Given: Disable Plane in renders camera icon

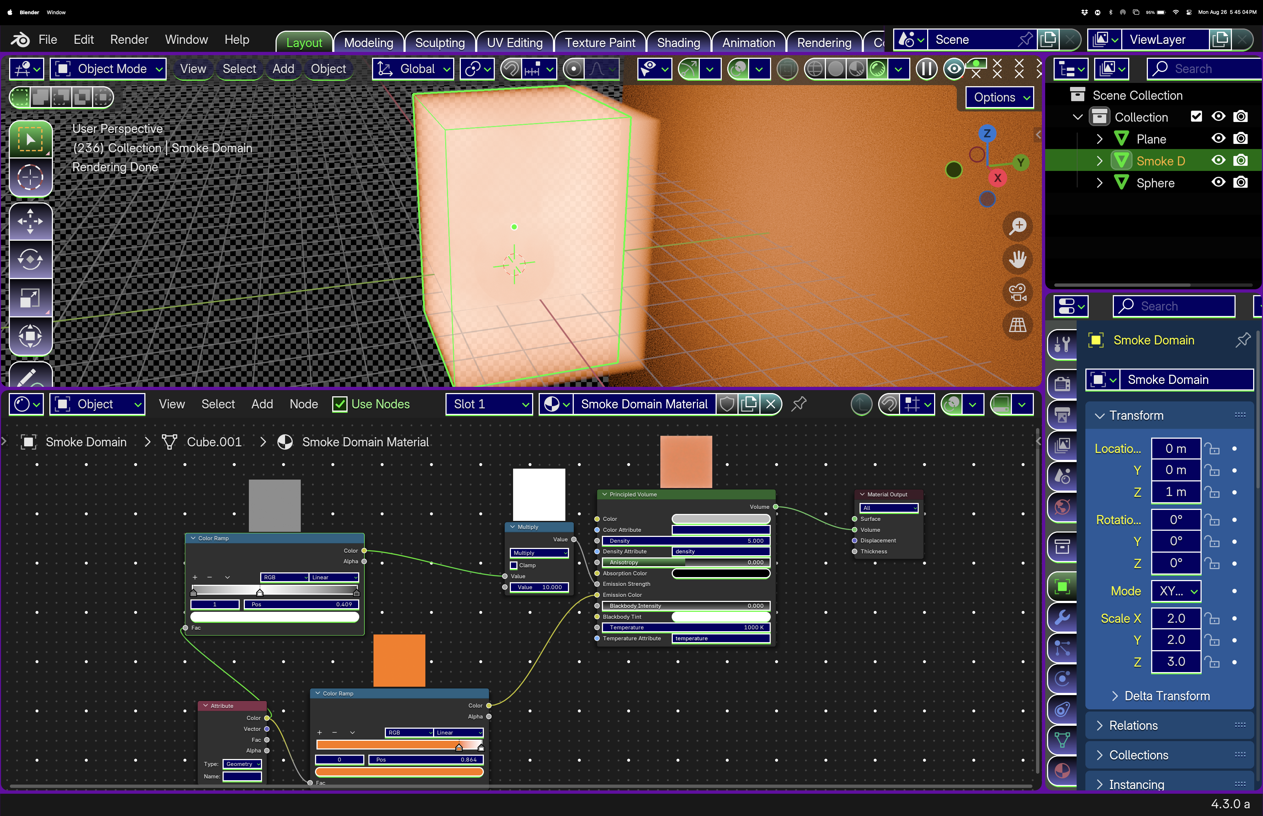Looking at the screenshot, I should 1240,139.
